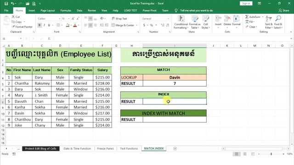Zoom in with the plus button
The width and height of the screenshot is (294, 165).
point(283,154)
